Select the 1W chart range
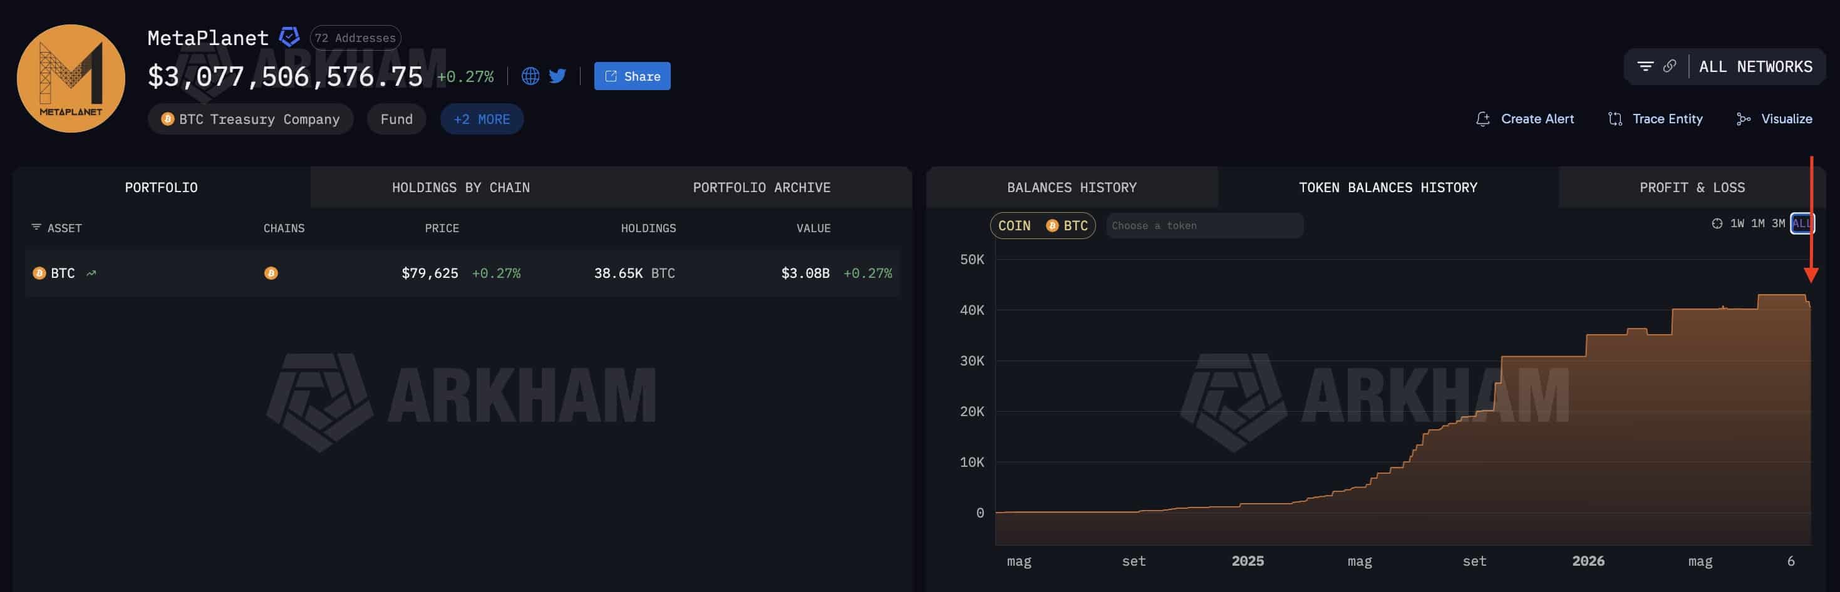Image resolution: width=1840 pixels, height=592 pixels. coord(1737,223)
